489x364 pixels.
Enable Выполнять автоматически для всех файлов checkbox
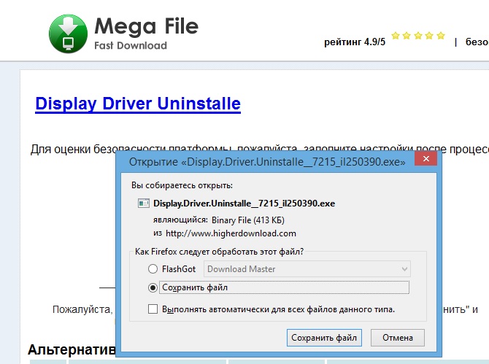coord(153,309)
